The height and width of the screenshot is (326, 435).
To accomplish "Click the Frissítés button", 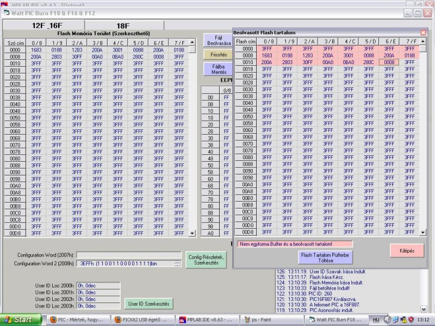I will 219,55.
